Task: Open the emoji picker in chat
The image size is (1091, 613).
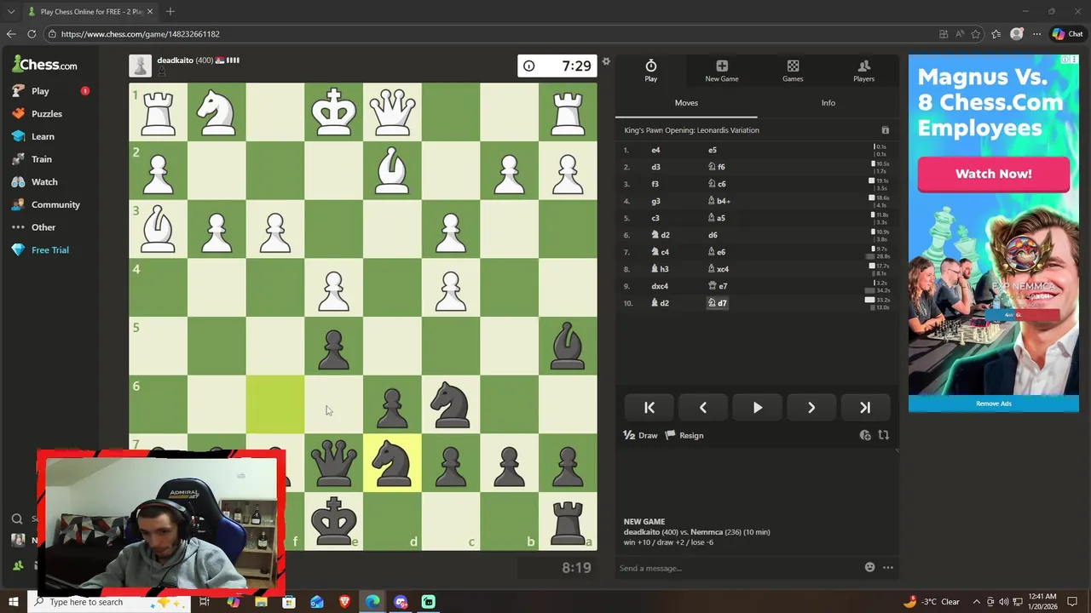Action: coord(869,568)
